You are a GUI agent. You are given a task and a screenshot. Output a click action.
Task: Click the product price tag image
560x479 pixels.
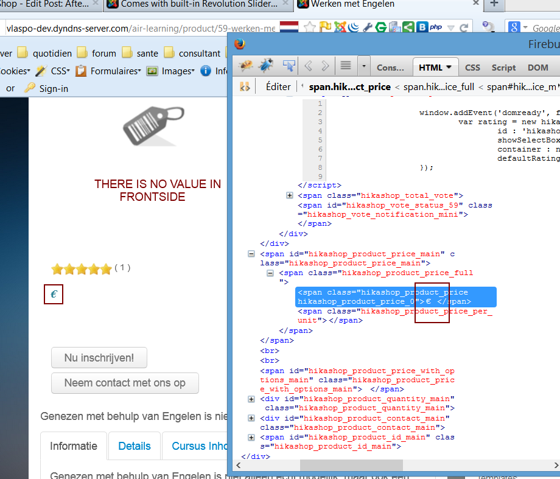[x=153, y=126]
